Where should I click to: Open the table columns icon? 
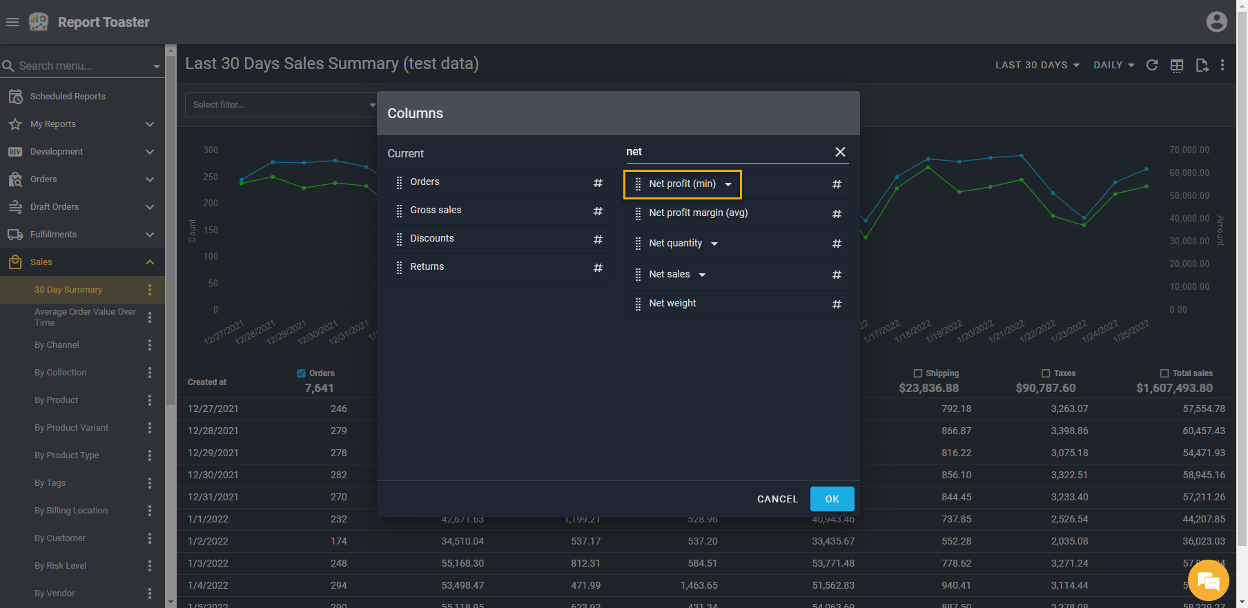tap(1177, 65)
